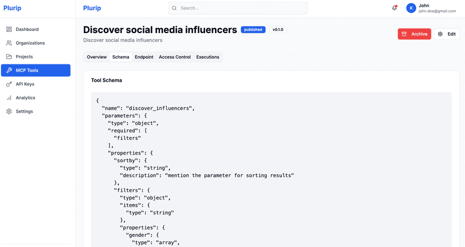
Task: Click the red Archive button
Action: click(414, 34)
